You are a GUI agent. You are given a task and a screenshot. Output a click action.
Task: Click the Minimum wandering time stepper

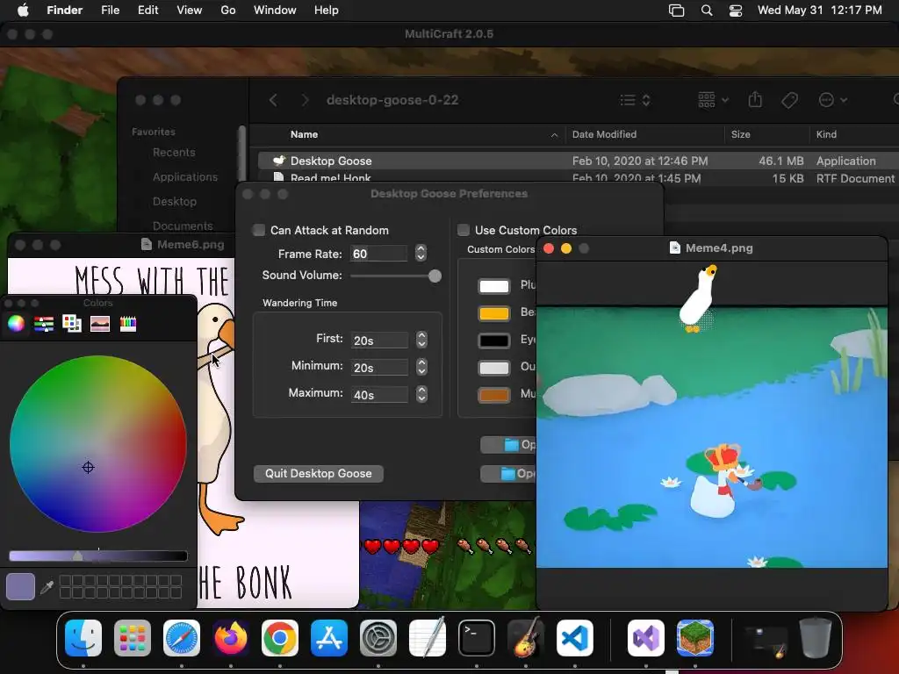tap(422, 367)
